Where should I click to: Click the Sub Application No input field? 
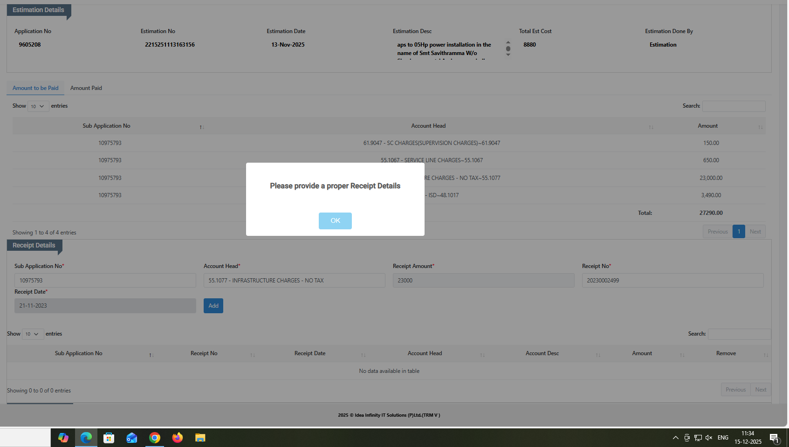pos(105,281)
